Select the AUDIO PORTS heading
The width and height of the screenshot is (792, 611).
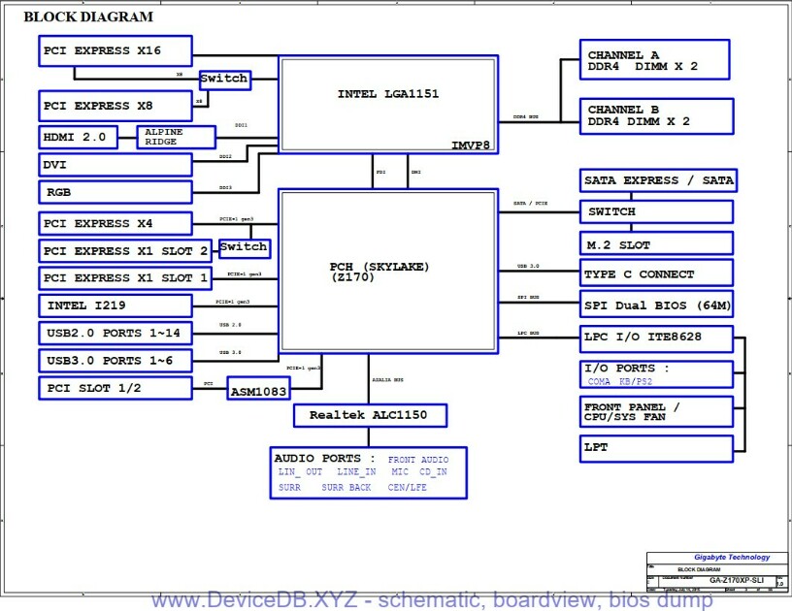(x=324, y=458)
